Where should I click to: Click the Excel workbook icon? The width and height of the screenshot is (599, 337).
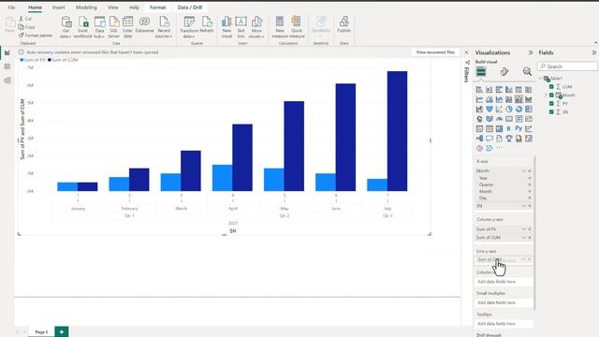[x=82, y=27]
